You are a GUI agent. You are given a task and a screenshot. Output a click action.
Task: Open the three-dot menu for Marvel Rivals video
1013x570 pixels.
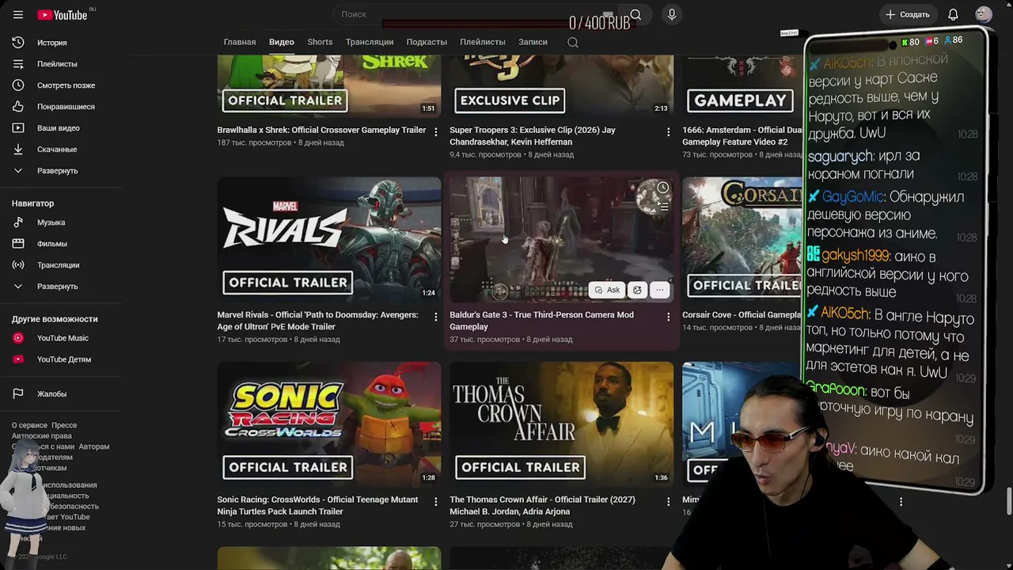pos(435,317)
